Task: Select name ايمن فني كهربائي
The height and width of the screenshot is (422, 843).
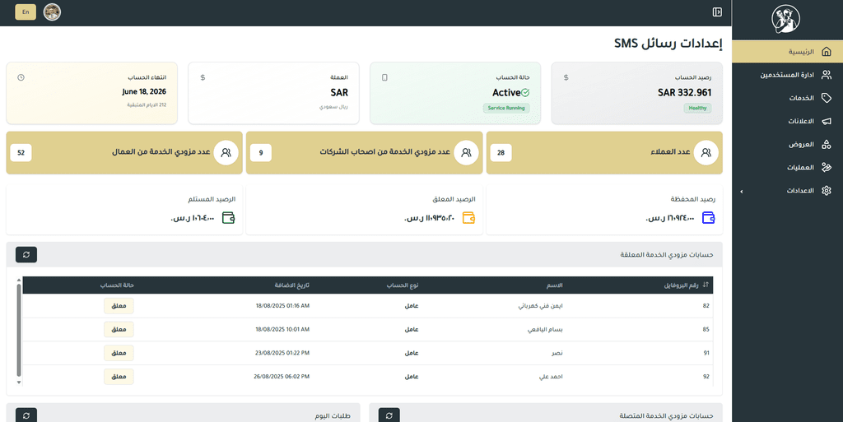Action: (x=540, y=306)
